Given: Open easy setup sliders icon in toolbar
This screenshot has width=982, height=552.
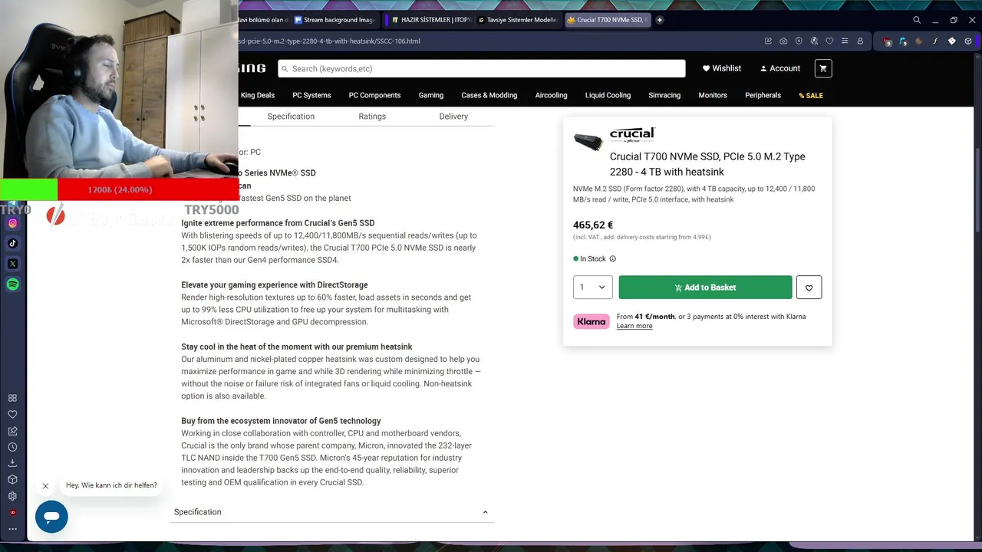Looking at the screenshot, I should click(x=845, y=41).
